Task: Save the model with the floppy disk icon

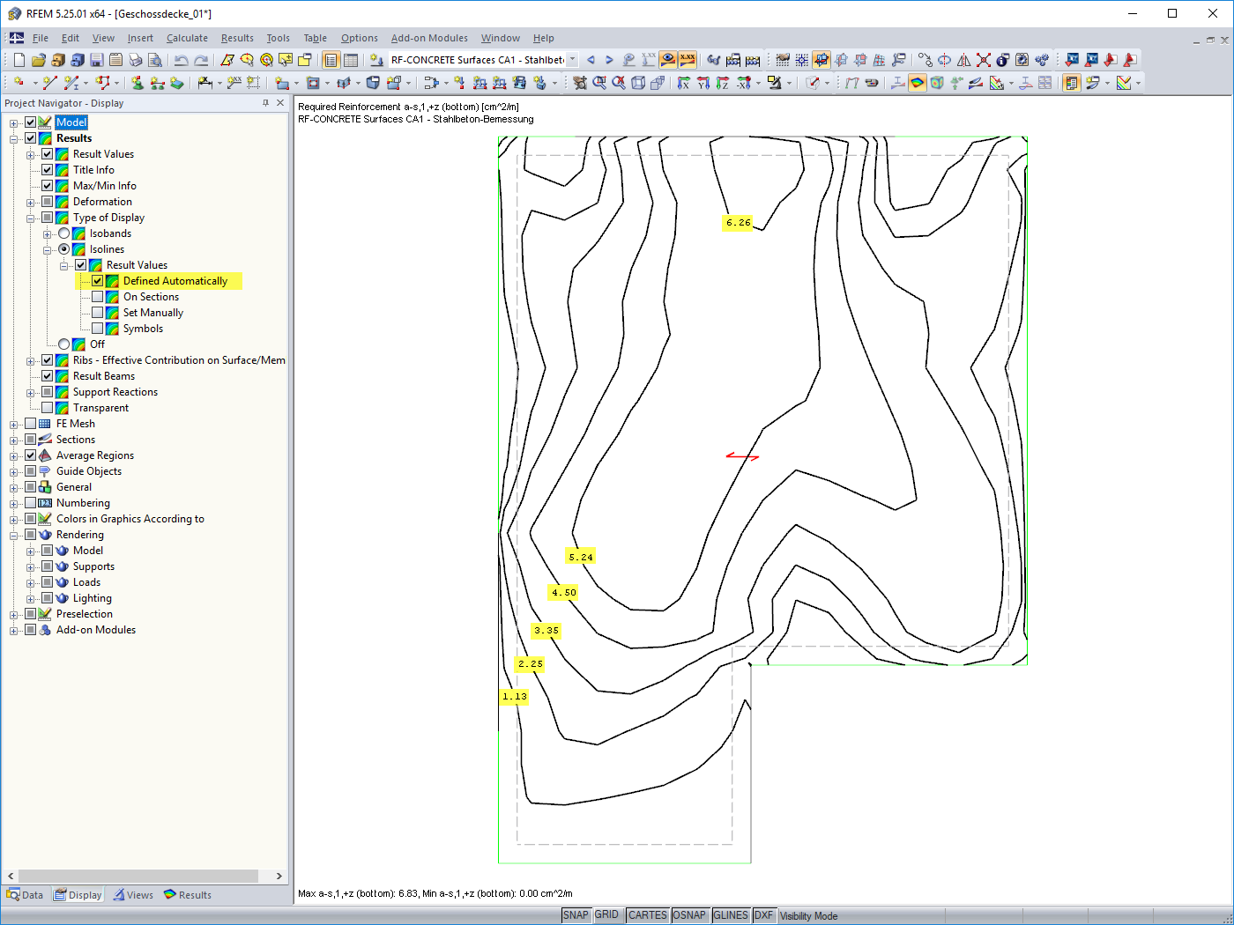Action: coord(97,60)
